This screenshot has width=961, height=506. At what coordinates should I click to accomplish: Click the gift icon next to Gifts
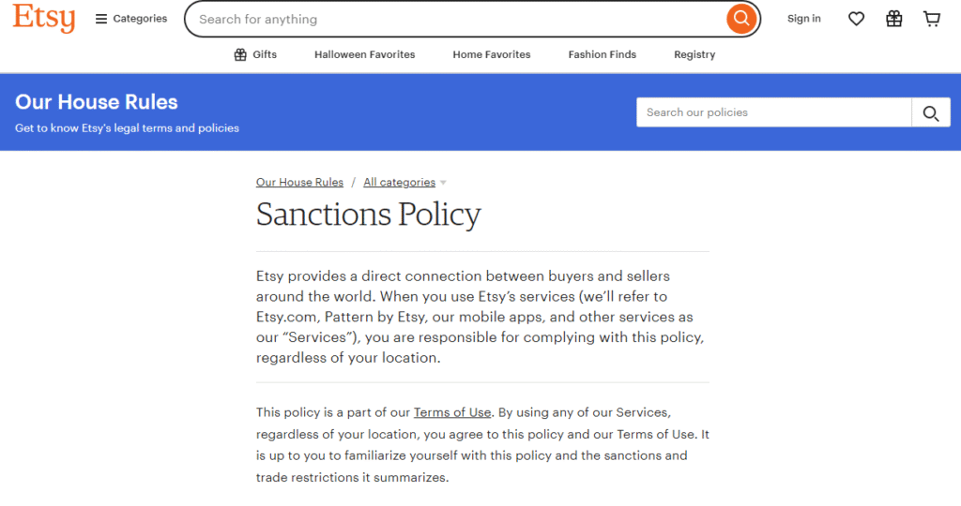click(240, 55)
